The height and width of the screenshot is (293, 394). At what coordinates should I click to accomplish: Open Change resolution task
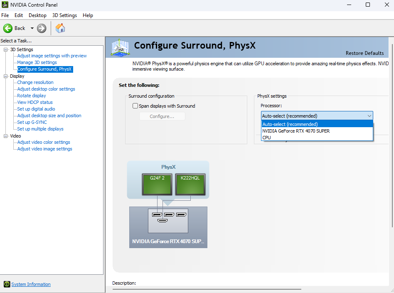(x=35, y=82)
